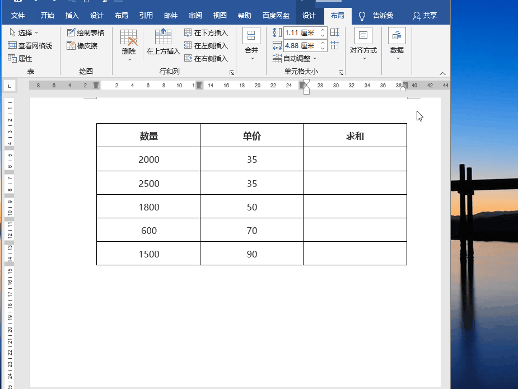Click the 数量 header cell

click(x=148, y=135)
